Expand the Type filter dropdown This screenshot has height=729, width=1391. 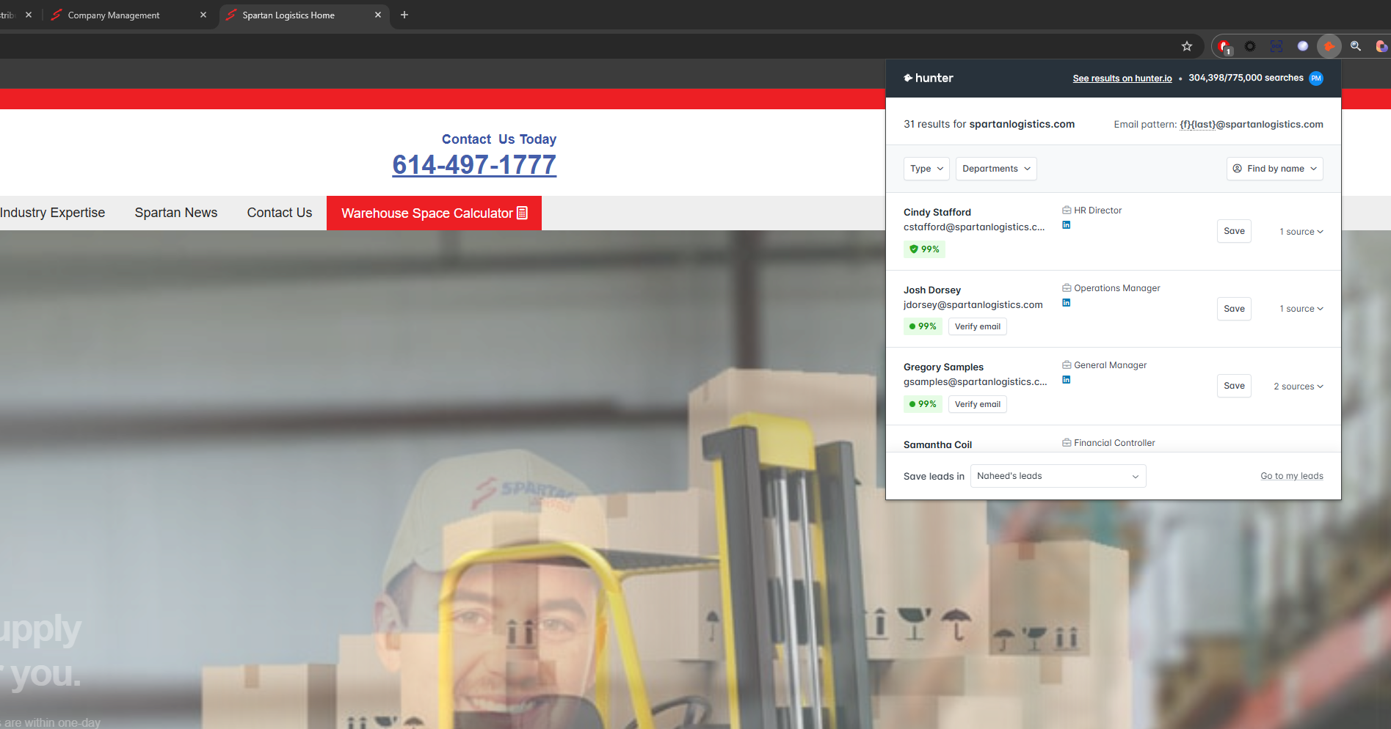(926, 169)
